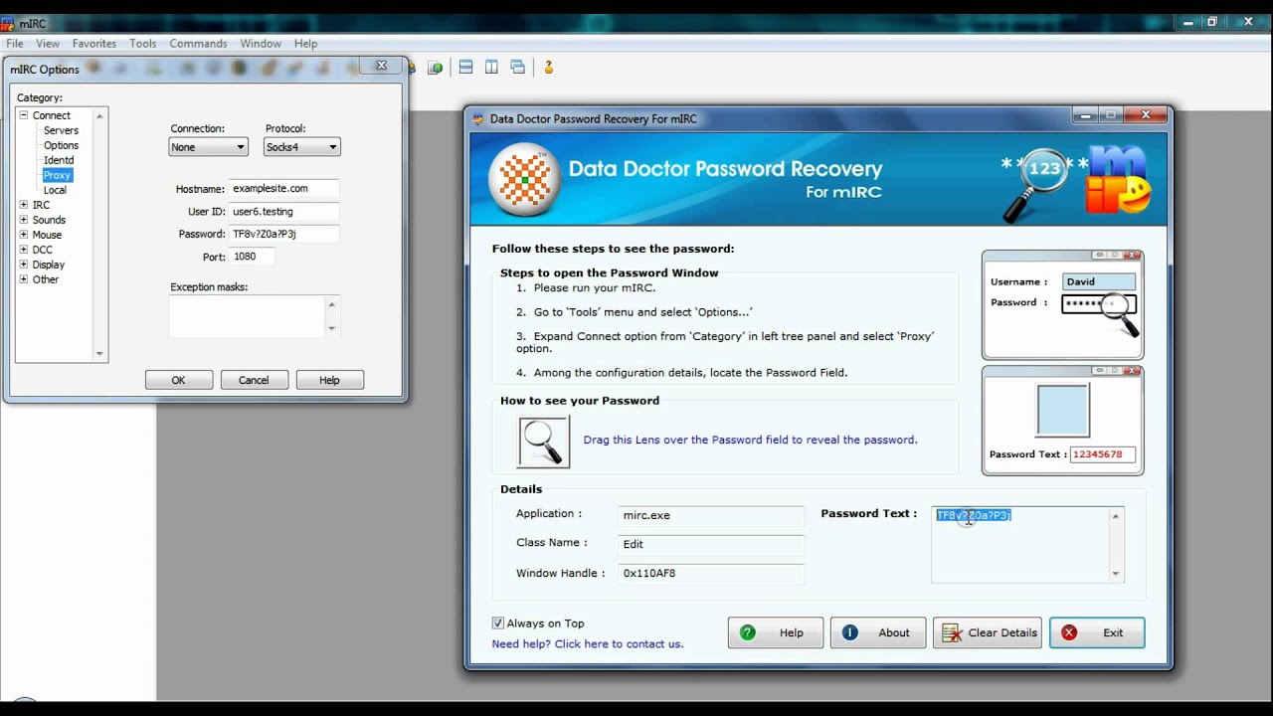Open the Commands menu
The height and width of the screenshot is (716, 1273).
point(199,44)
